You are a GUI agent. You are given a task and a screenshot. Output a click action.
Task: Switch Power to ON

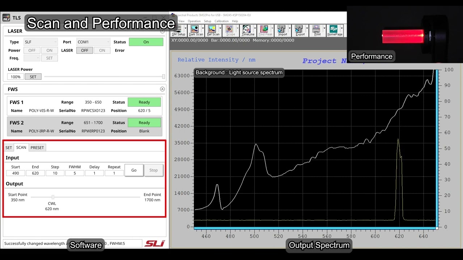click(x=49, y=51)
